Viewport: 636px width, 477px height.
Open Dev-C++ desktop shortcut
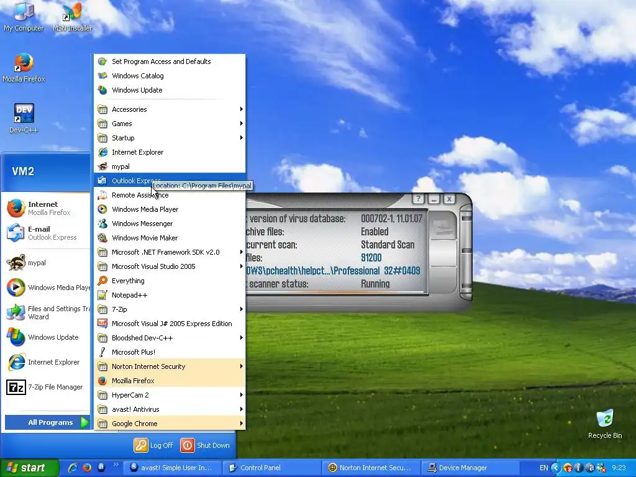(24, 119)
